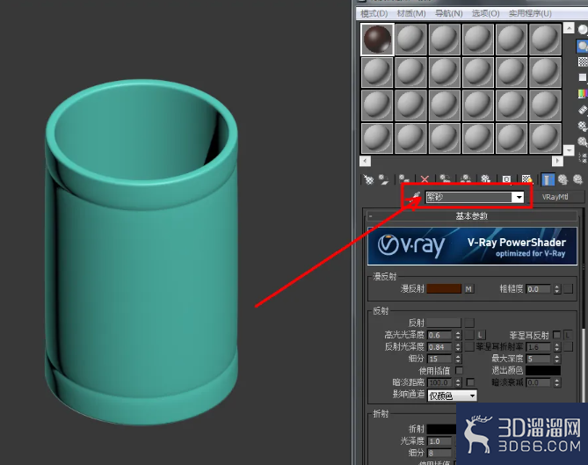
Task: Click the Put to Library icon
Action: click(x=486, y=179)
